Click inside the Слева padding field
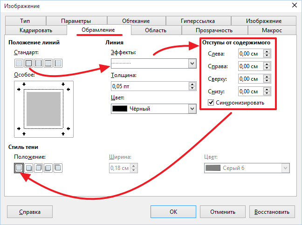The image size is (302, 225). (x=251, y=54)
